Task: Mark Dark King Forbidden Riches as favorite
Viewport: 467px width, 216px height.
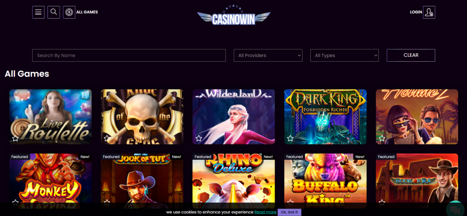Action: click(290, 138)
